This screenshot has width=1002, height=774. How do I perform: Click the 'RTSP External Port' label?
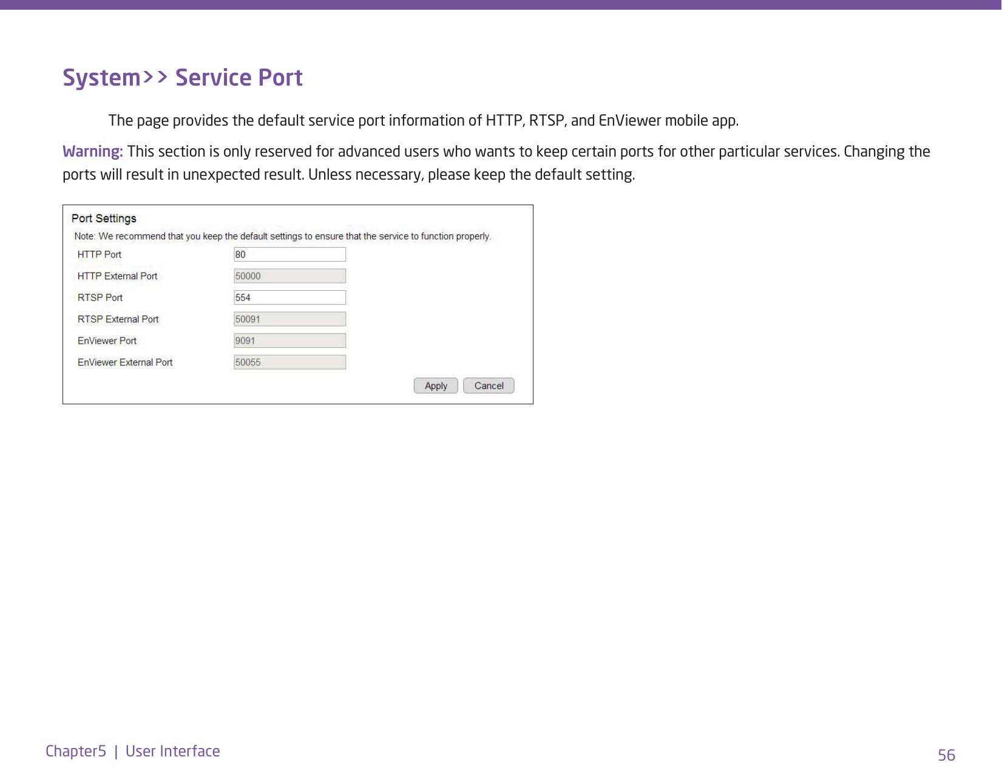[x=118, y=319]
